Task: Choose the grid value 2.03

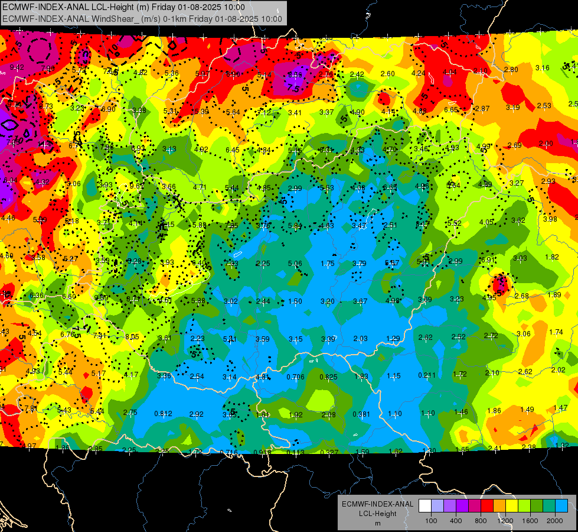Action: pos(361,339)
